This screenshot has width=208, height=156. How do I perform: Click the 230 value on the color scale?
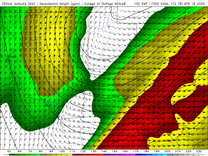tap(199, 151)
